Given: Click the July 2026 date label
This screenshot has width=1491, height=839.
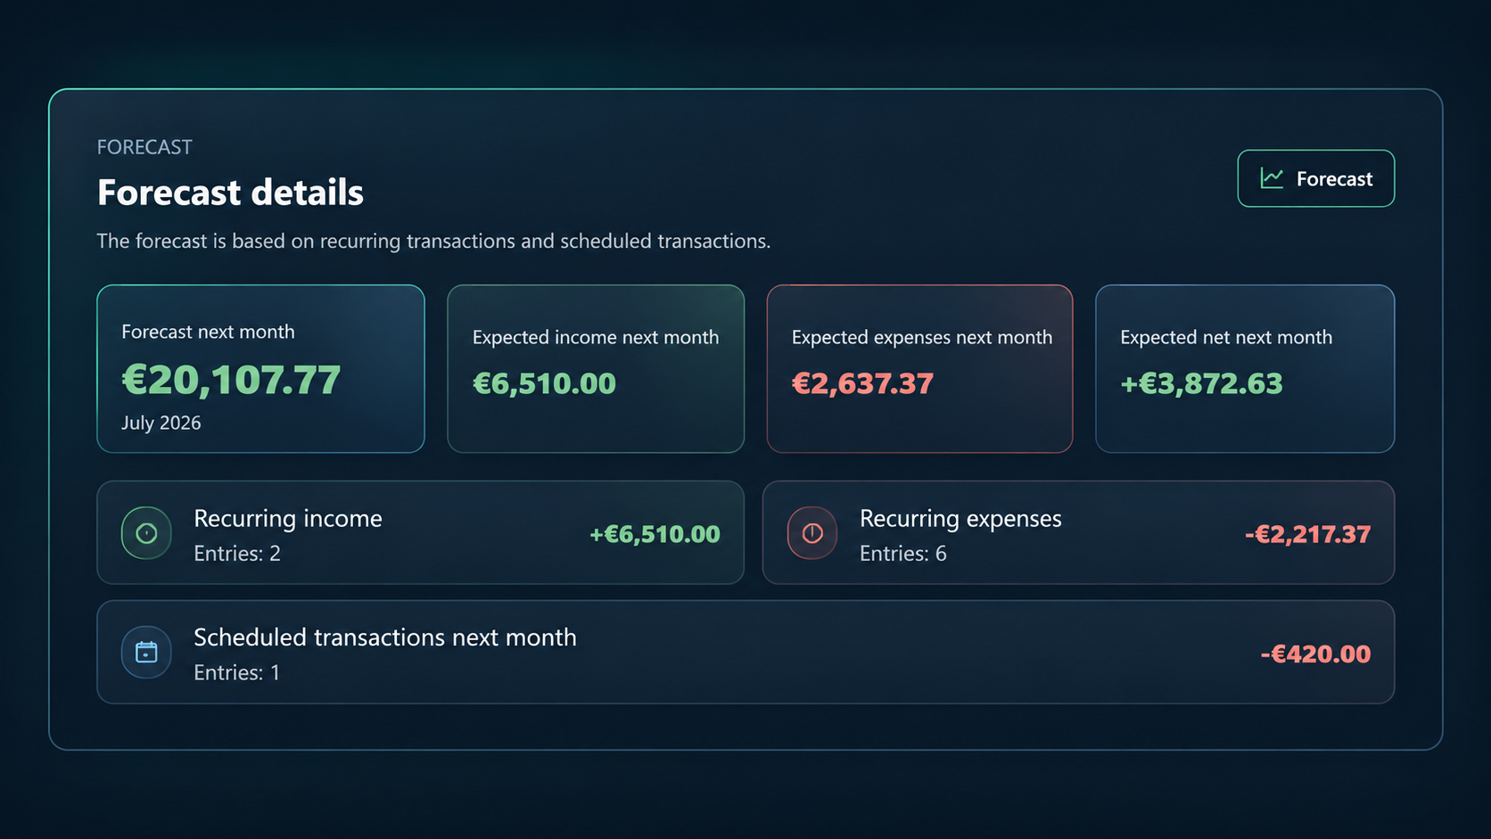Looking at the screenshot, I should coord(161,423).
